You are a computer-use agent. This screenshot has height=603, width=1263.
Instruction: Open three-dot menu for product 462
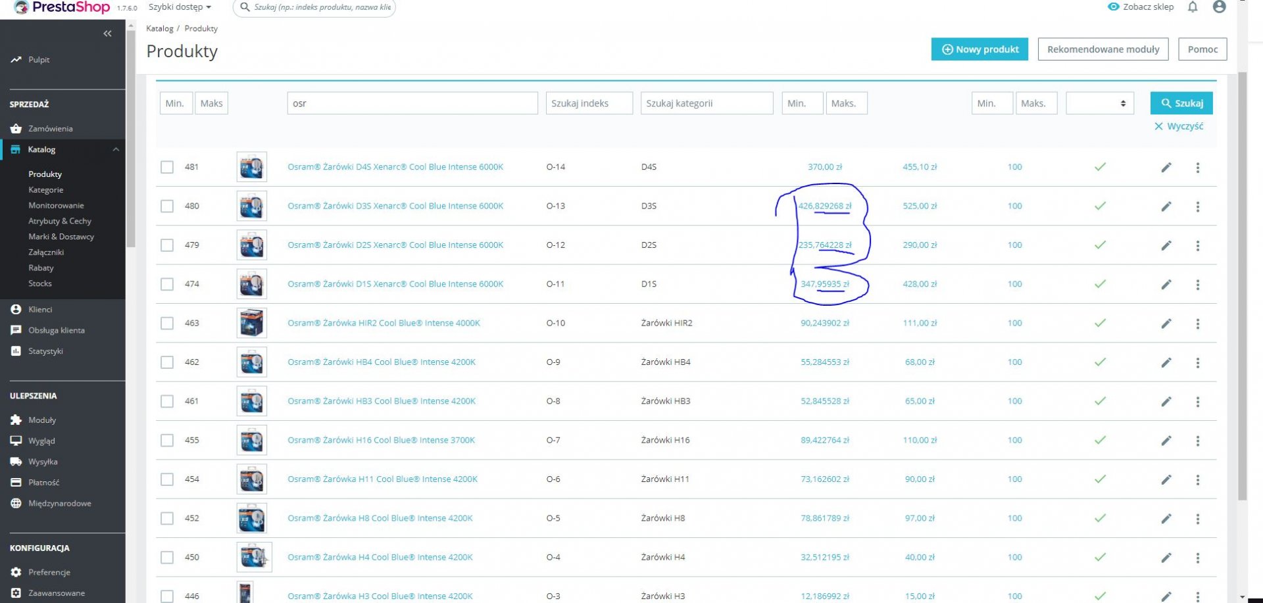1198,363
